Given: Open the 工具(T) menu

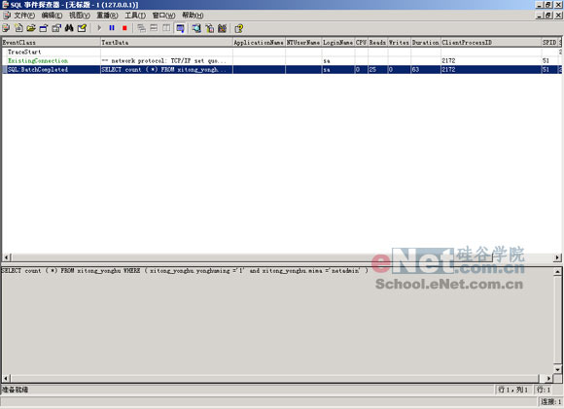Looking at the screenshot, I should [135, 16].
